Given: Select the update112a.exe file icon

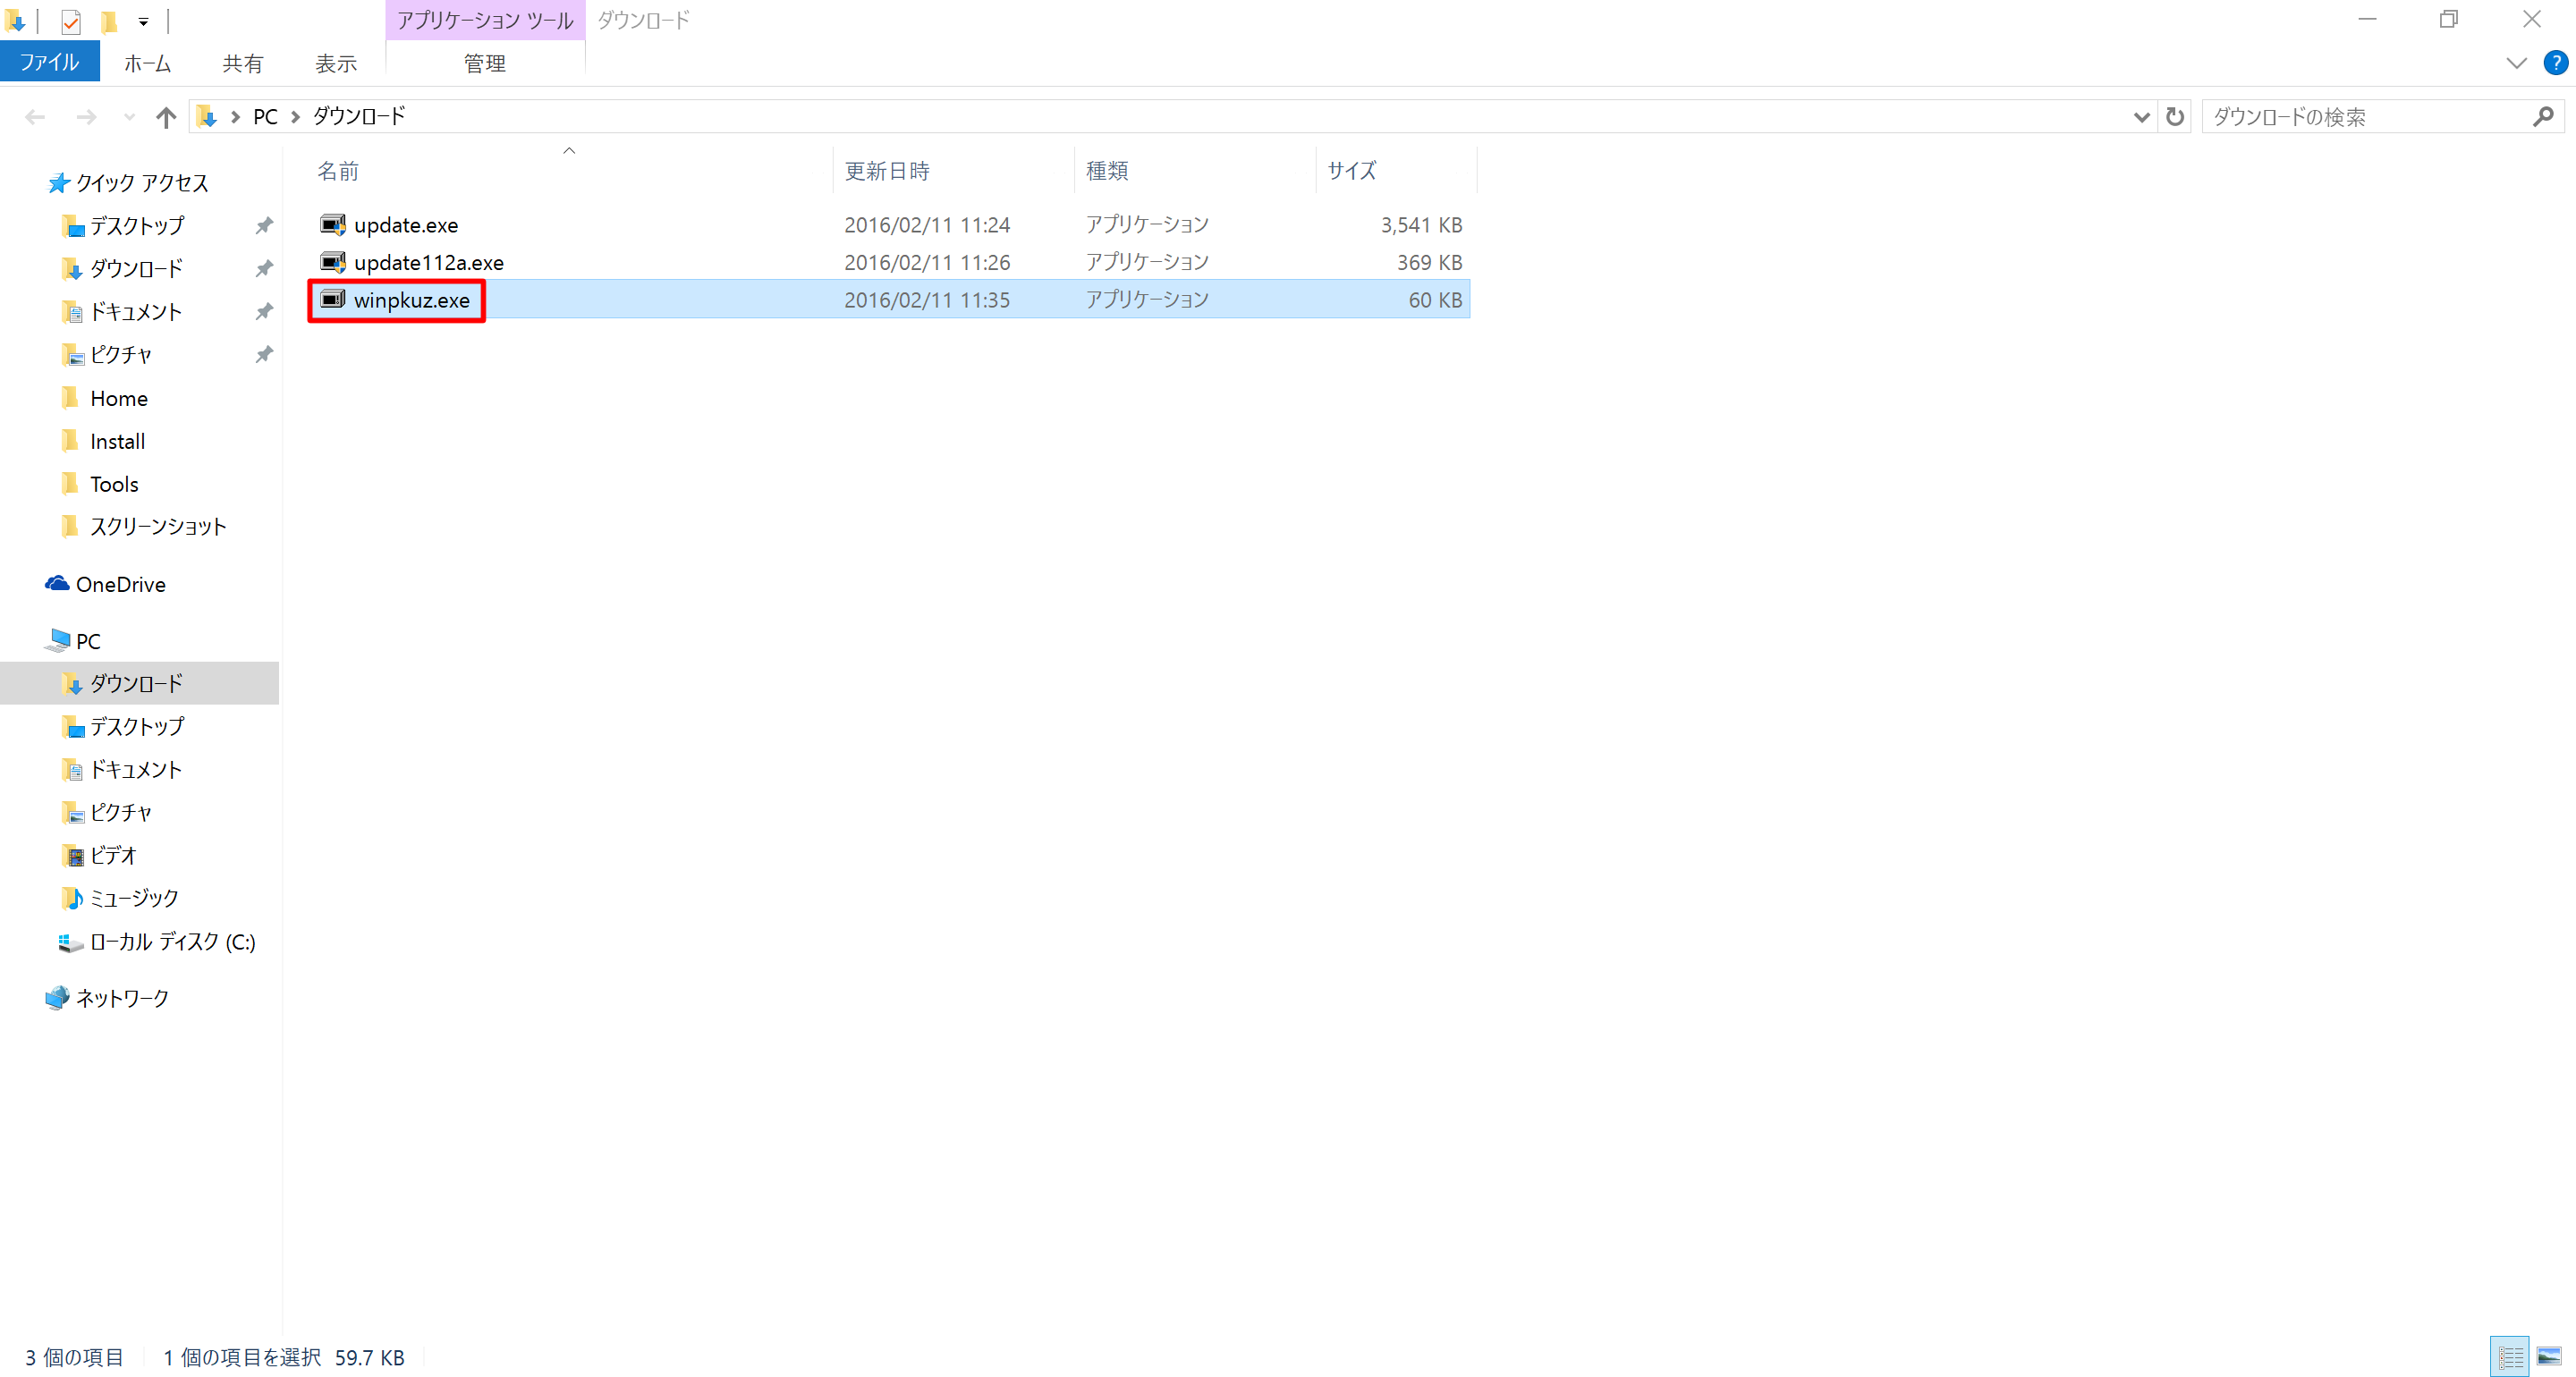Looking at the screenshot, I should click(x=332, y=262).
